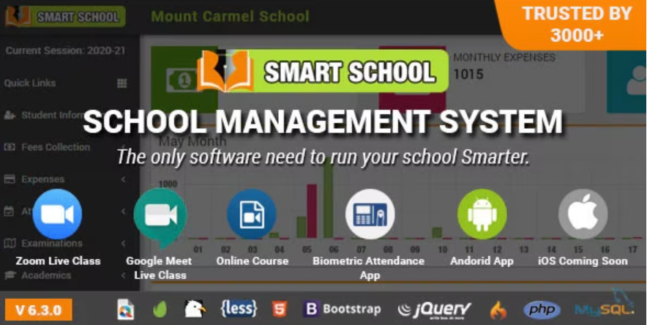Click the Online Course label

253,261
